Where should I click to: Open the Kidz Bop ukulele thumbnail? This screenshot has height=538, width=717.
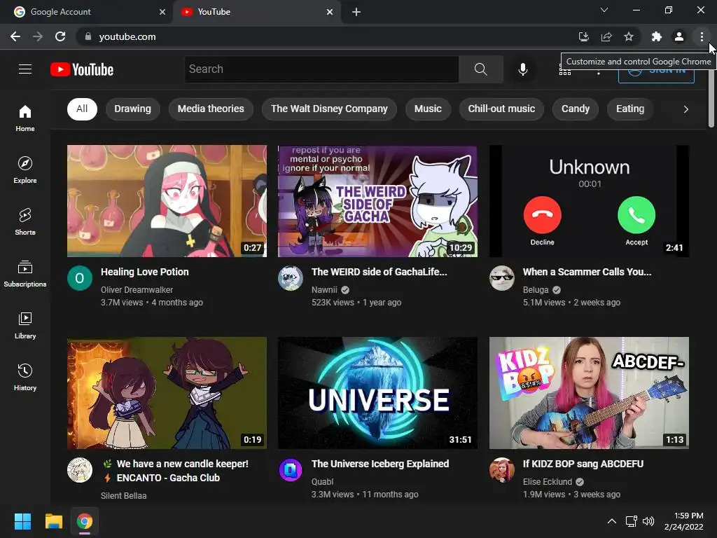point(589,393)
